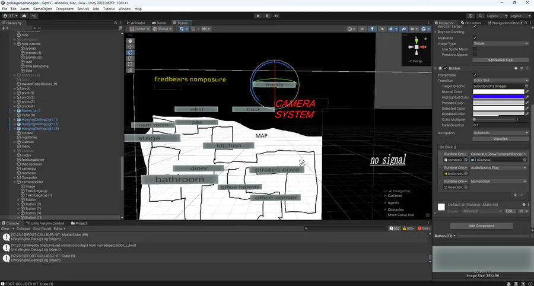Click the Visualize button
534x286 pixels.
point(500,139)
